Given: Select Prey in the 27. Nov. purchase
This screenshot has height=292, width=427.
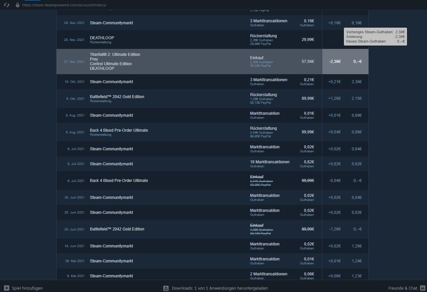Looking at the screenshot, I should [94, 59].
